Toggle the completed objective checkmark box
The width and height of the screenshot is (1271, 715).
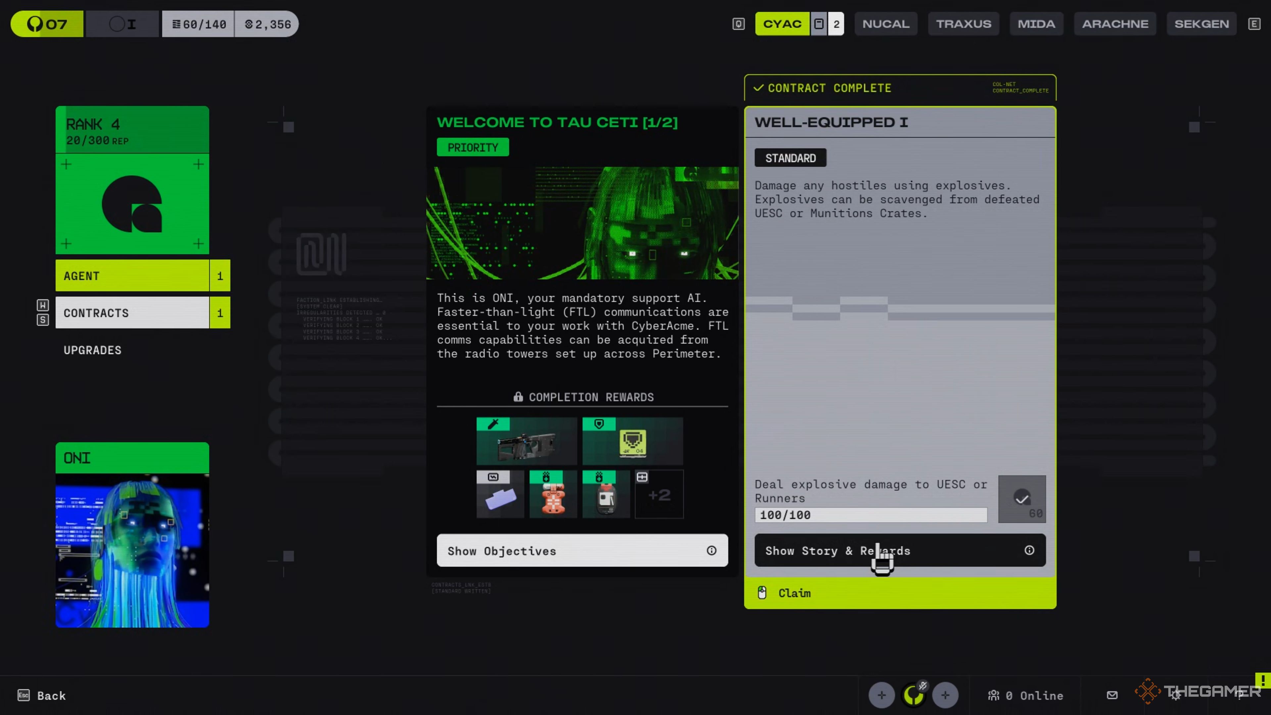coord(1021,499)
